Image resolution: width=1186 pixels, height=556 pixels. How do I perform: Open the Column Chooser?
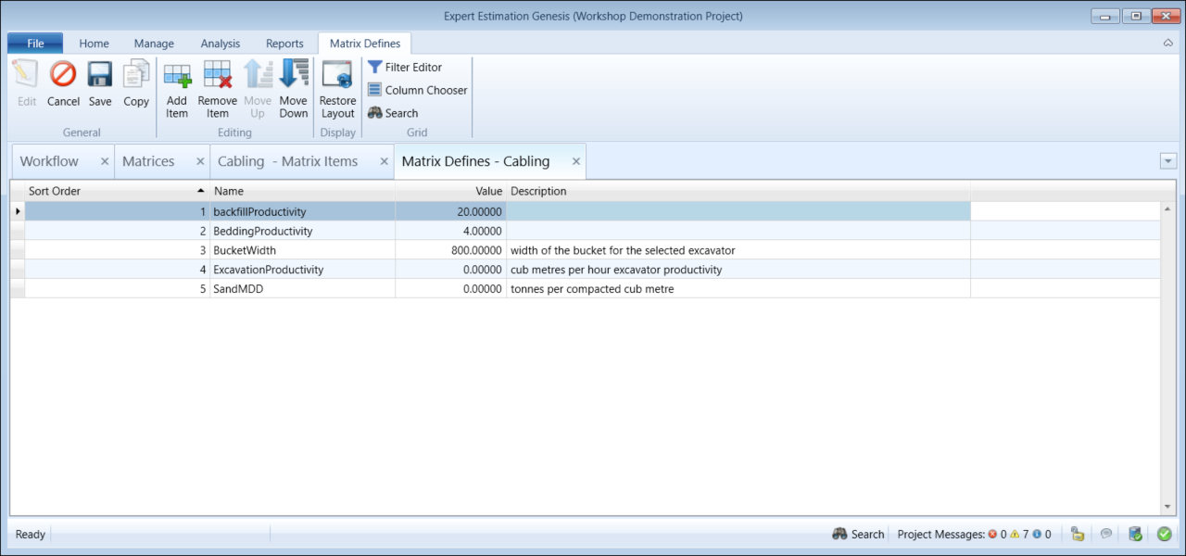pyautogui.click(x=417, y=90)
